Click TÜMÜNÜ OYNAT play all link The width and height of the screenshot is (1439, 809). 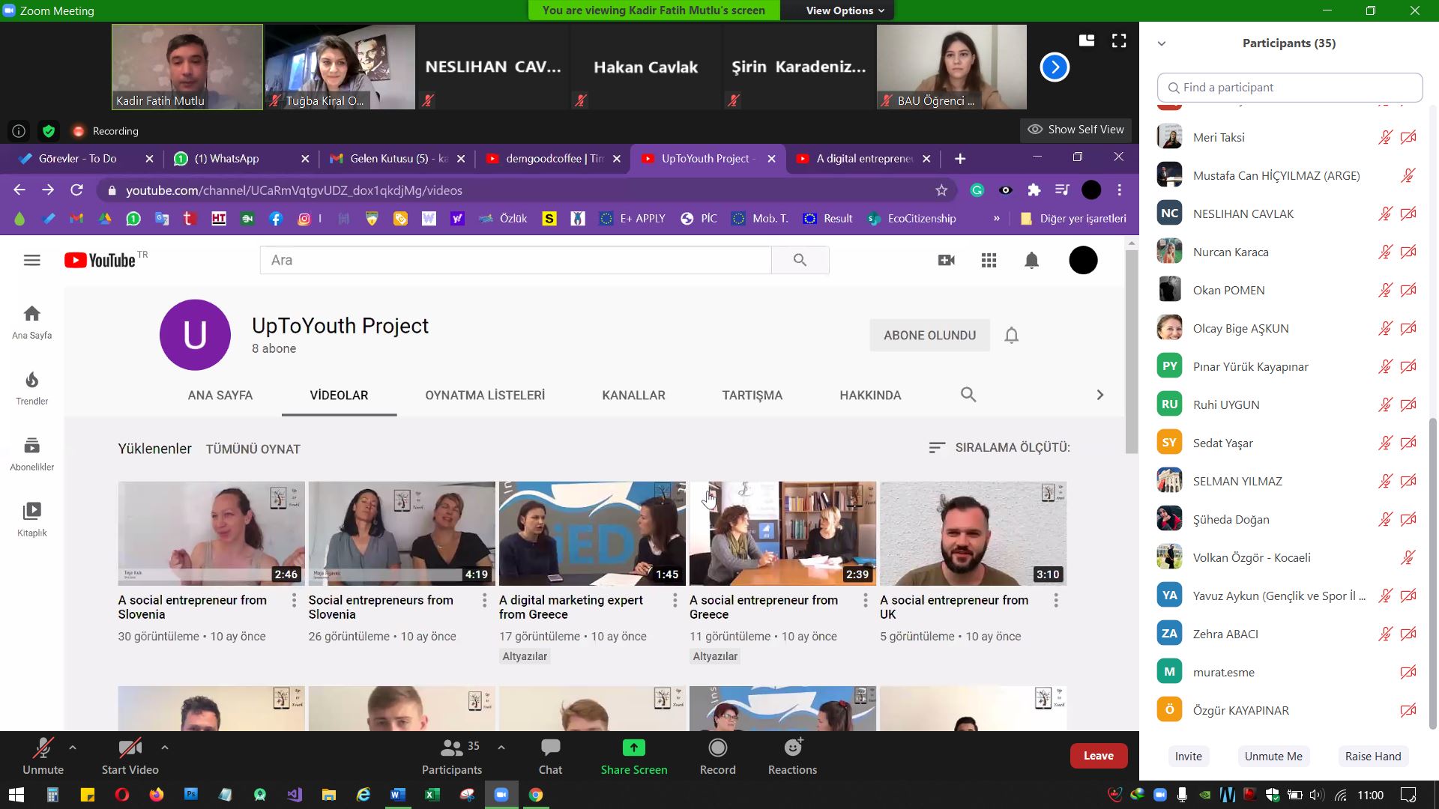pos(253,449)
